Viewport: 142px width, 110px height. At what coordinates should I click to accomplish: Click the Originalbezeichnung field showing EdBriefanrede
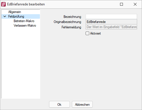pyautogui.click(x=111, y=22)
